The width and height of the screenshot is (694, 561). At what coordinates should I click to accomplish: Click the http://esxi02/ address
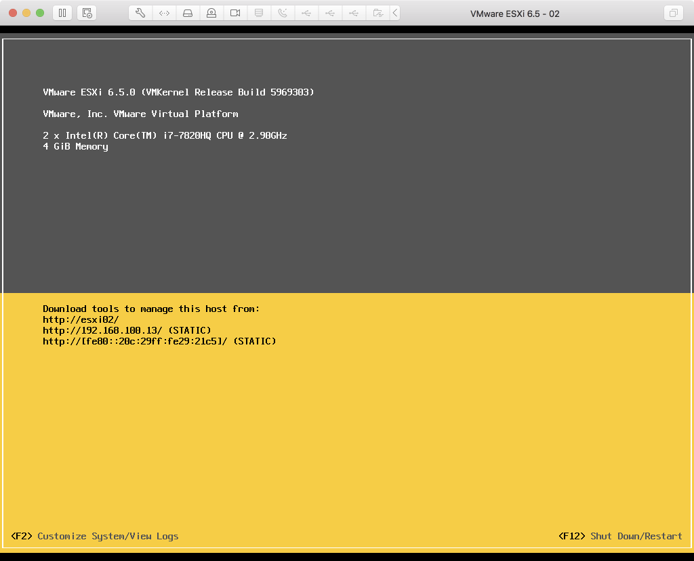81,319
